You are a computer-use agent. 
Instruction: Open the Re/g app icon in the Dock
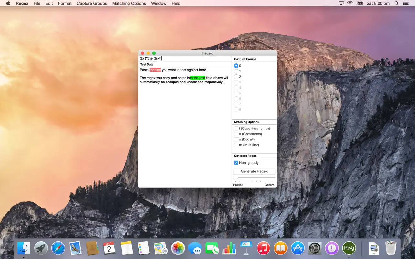click(349, 248)
